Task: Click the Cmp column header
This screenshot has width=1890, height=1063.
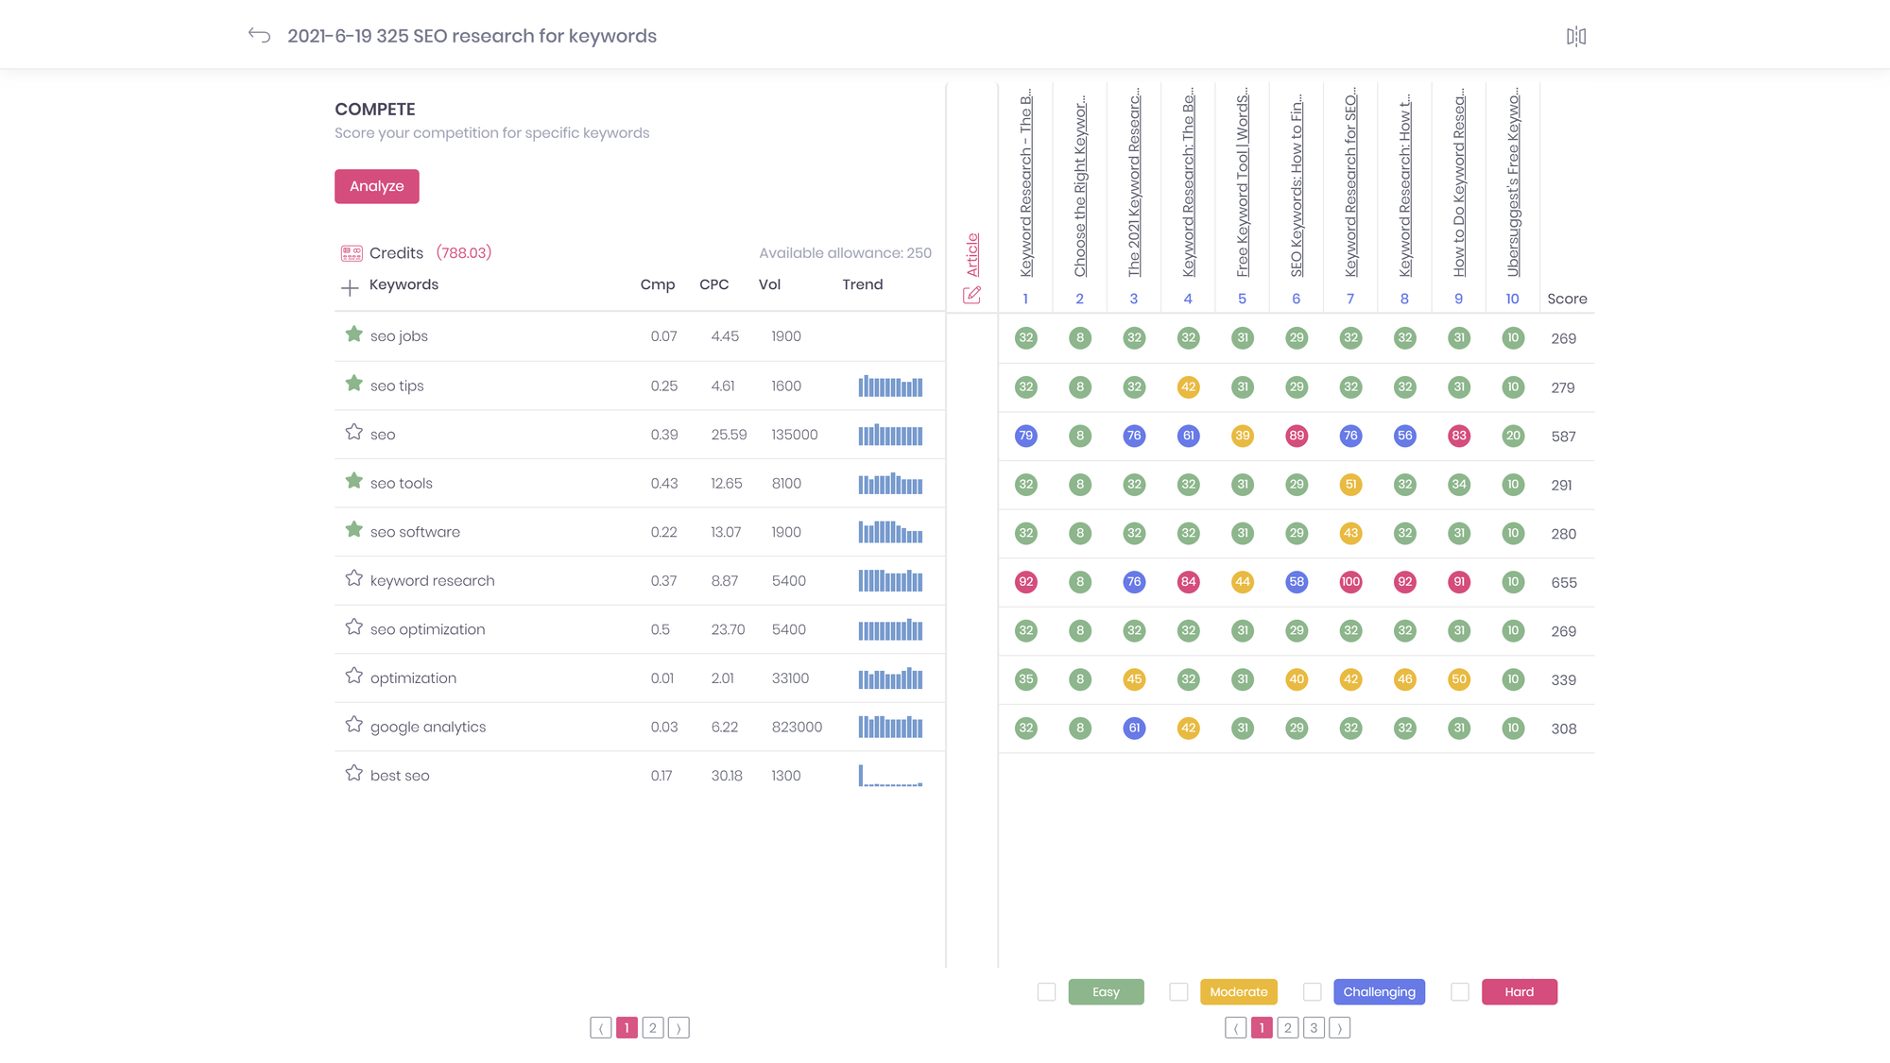Action: click(x=658, y=284)
